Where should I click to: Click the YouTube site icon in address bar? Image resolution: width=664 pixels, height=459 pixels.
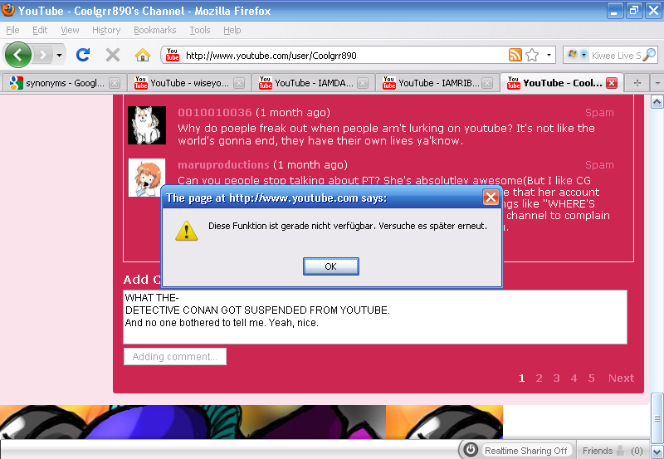(173, 55)
